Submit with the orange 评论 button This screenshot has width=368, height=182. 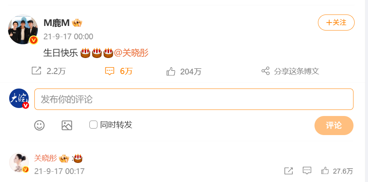334,125
